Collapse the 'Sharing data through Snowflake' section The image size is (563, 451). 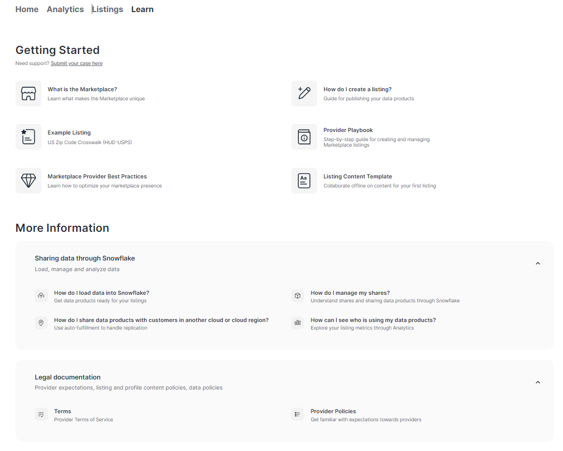click(x=538, y=263)
